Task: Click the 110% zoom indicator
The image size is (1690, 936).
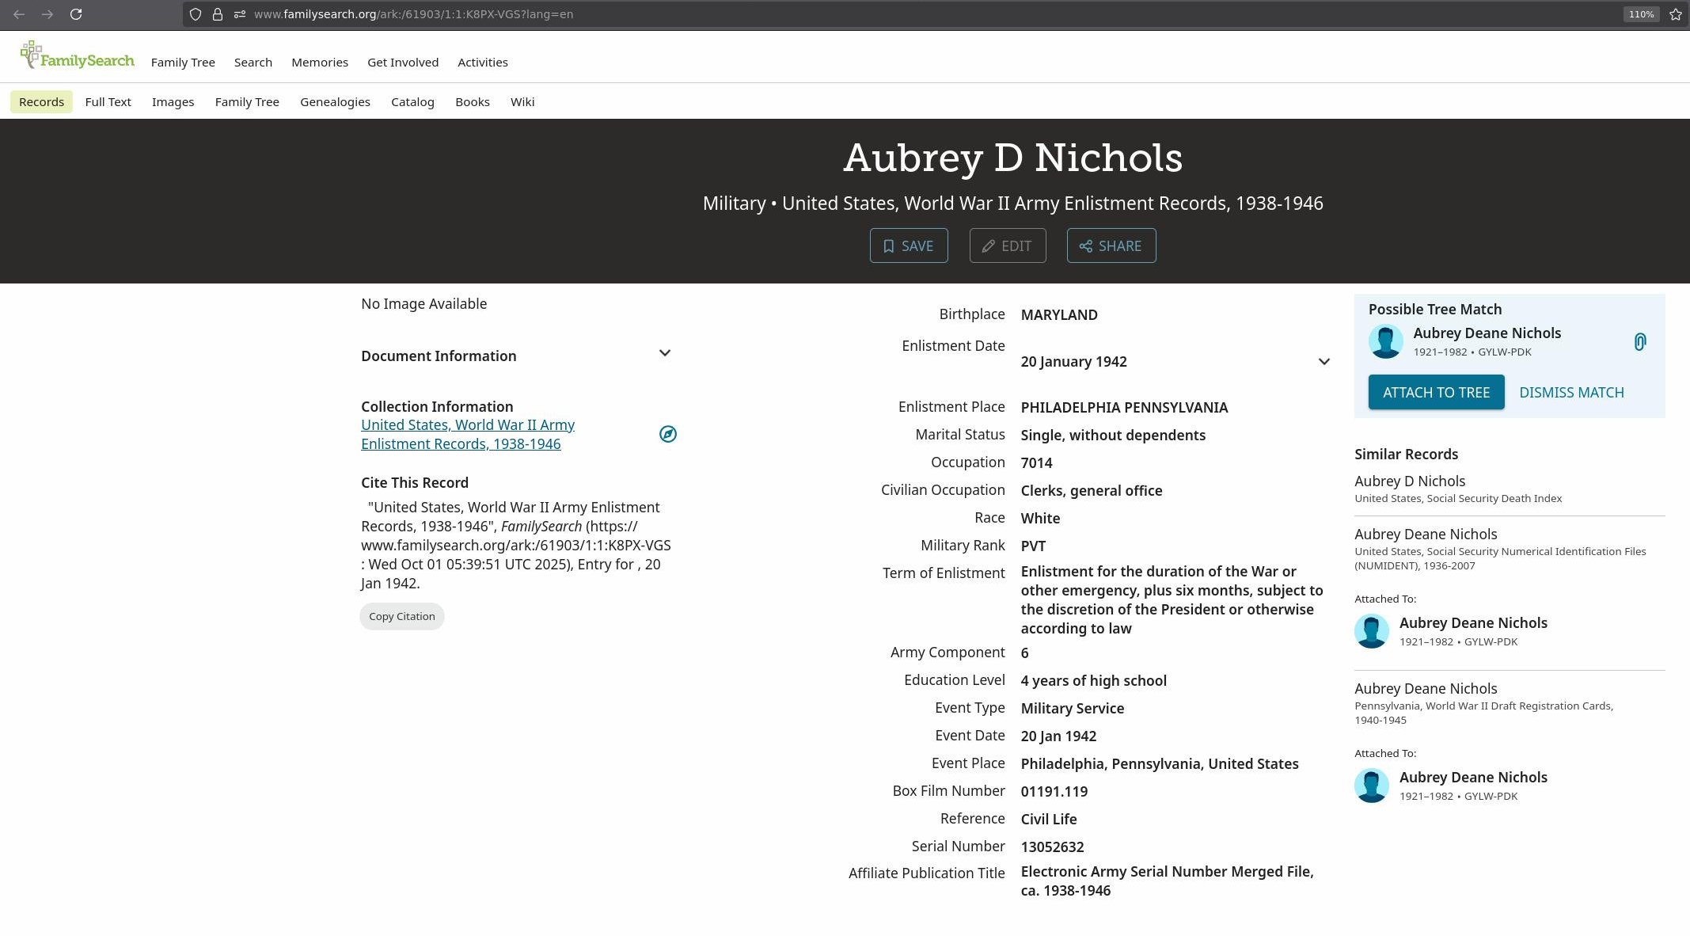Action: (x=1641, y=14)
